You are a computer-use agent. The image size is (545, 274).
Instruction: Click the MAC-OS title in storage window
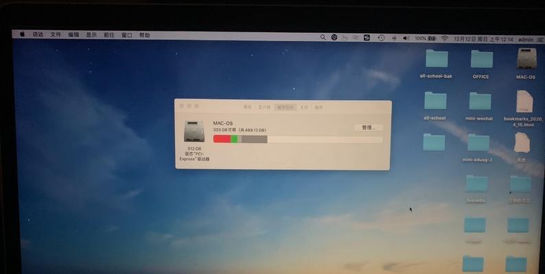[x=223, y=123]
